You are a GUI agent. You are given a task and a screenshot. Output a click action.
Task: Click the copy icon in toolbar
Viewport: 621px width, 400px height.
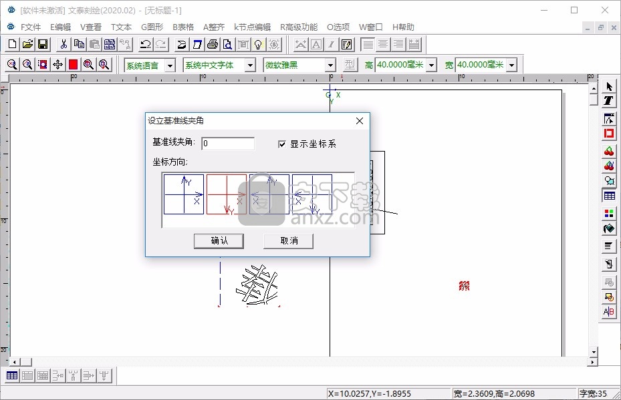click(x=79, y=44)
